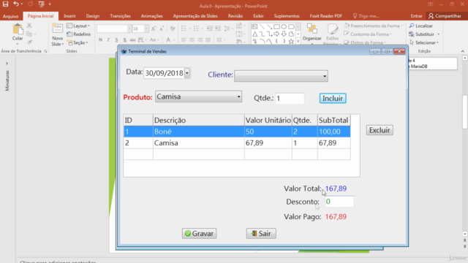Select the Boné row in the table

coord(237,131)
